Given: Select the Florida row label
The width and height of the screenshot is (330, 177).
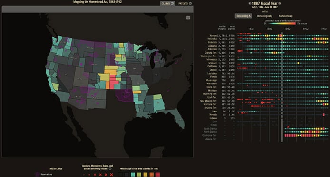Looking at the screenshot, I should click(213, 77).
